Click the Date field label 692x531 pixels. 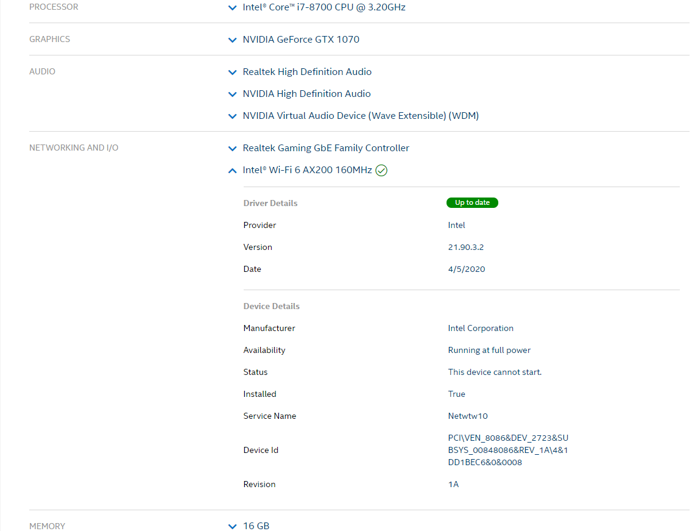click(252, 269)
